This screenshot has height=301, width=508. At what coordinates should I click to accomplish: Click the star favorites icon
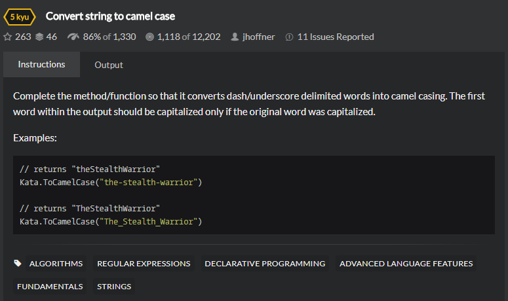[x=8, y=37]
